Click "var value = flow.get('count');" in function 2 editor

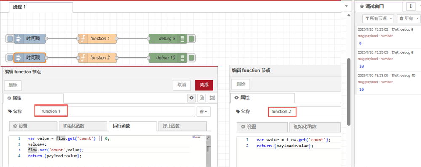(293, 140)
